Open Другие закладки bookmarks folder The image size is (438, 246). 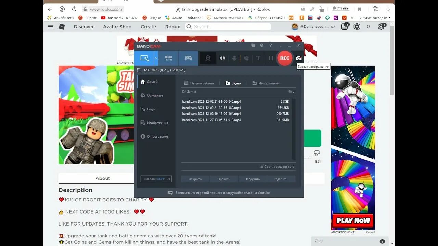pos(375,18)
